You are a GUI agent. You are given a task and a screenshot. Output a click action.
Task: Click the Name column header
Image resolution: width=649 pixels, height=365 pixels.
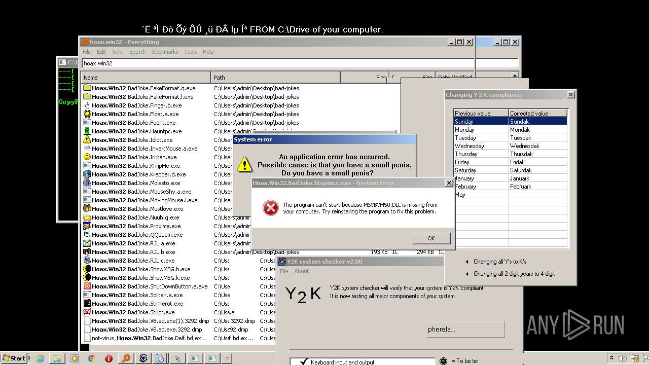[x=146, y=78]
